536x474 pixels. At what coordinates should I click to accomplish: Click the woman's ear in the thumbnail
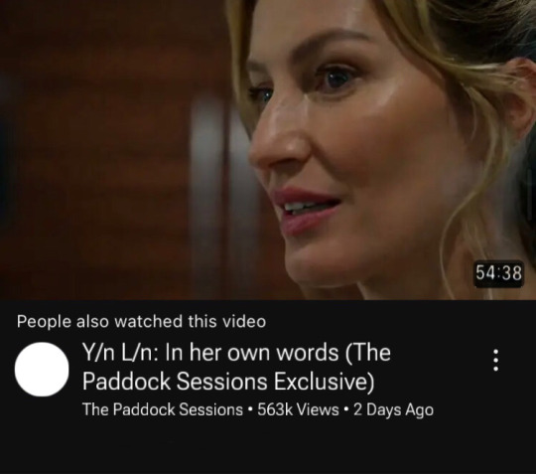click(518, 95)
